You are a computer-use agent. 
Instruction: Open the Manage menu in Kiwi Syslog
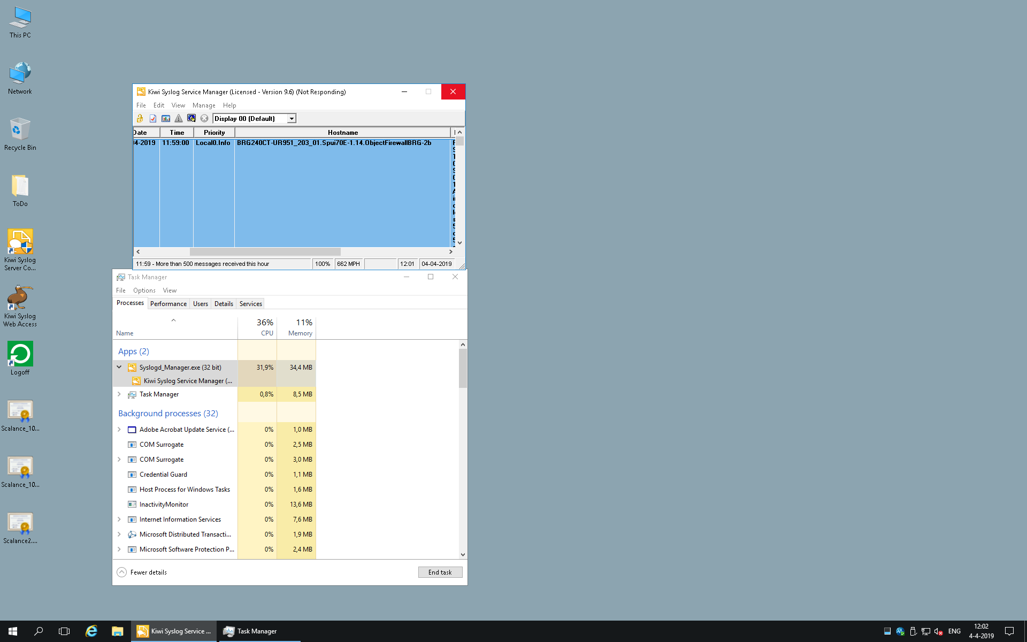pyautogui.click(x=204, y=105)
